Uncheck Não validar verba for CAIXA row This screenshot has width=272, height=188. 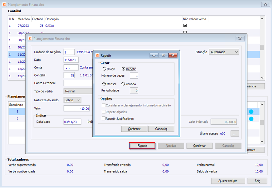pos(185,25)
